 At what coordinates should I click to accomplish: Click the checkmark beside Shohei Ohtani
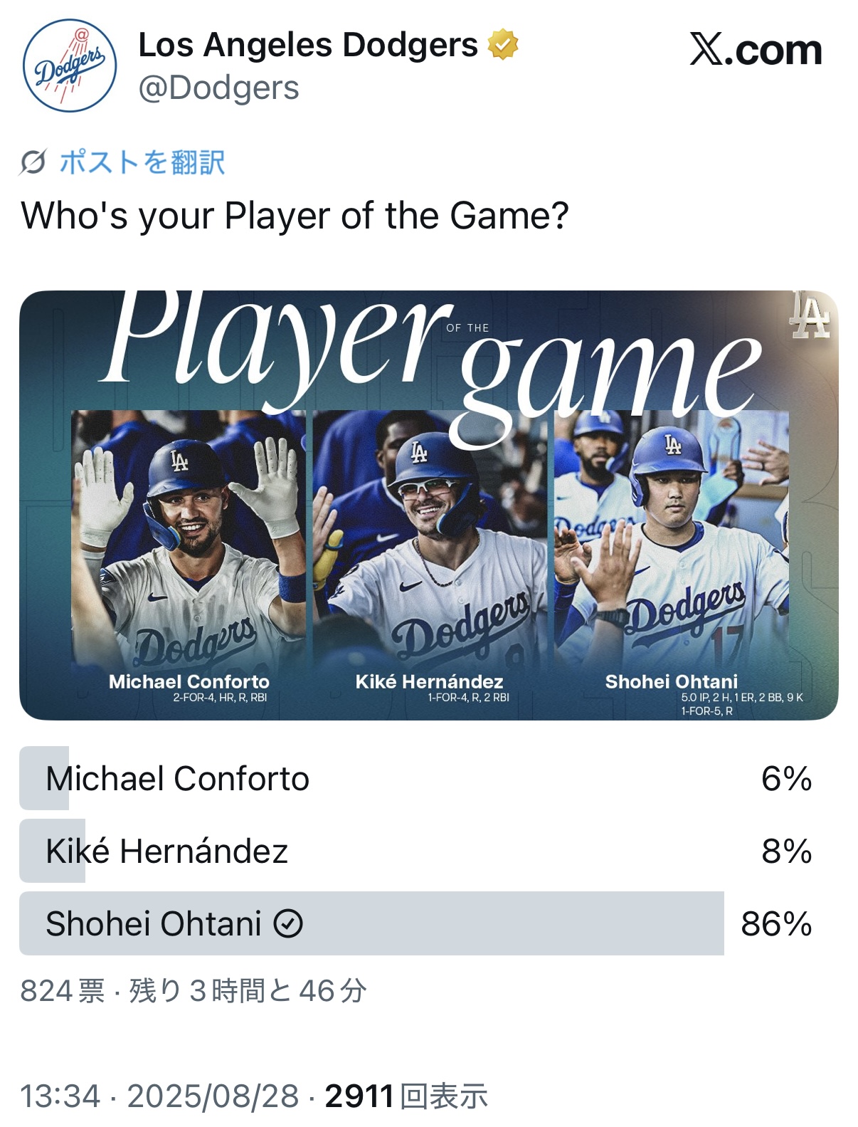288,924
